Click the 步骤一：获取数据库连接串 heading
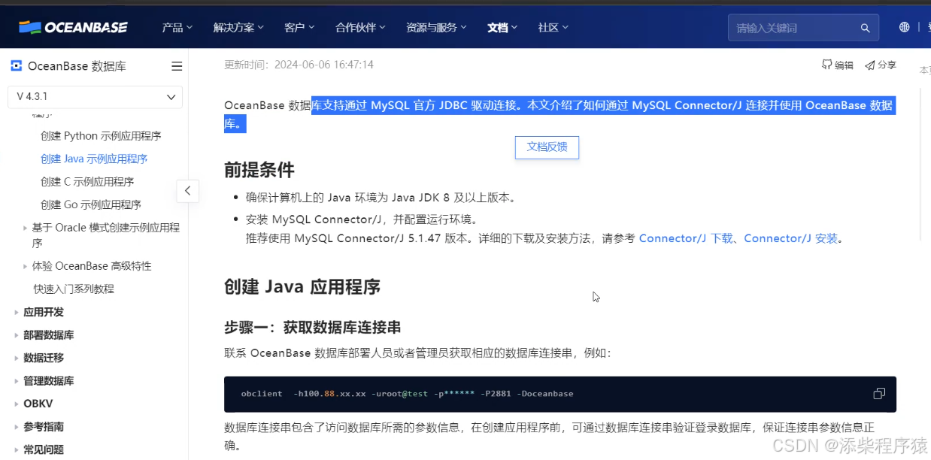The height and width of the screenshot is (460, 931). 312,328
